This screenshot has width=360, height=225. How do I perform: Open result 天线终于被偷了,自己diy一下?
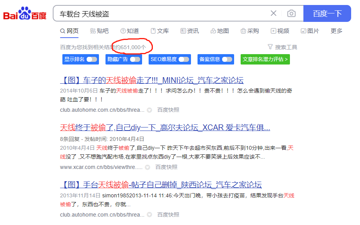tap(165, 127)
